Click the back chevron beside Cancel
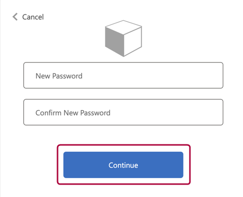 coord(15,17)
